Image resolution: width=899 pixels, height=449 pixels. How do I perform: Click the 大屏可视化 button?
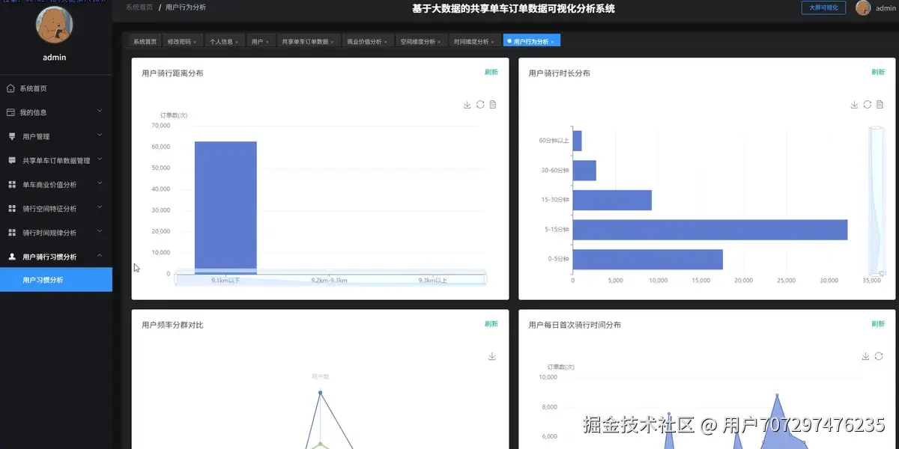823,7
